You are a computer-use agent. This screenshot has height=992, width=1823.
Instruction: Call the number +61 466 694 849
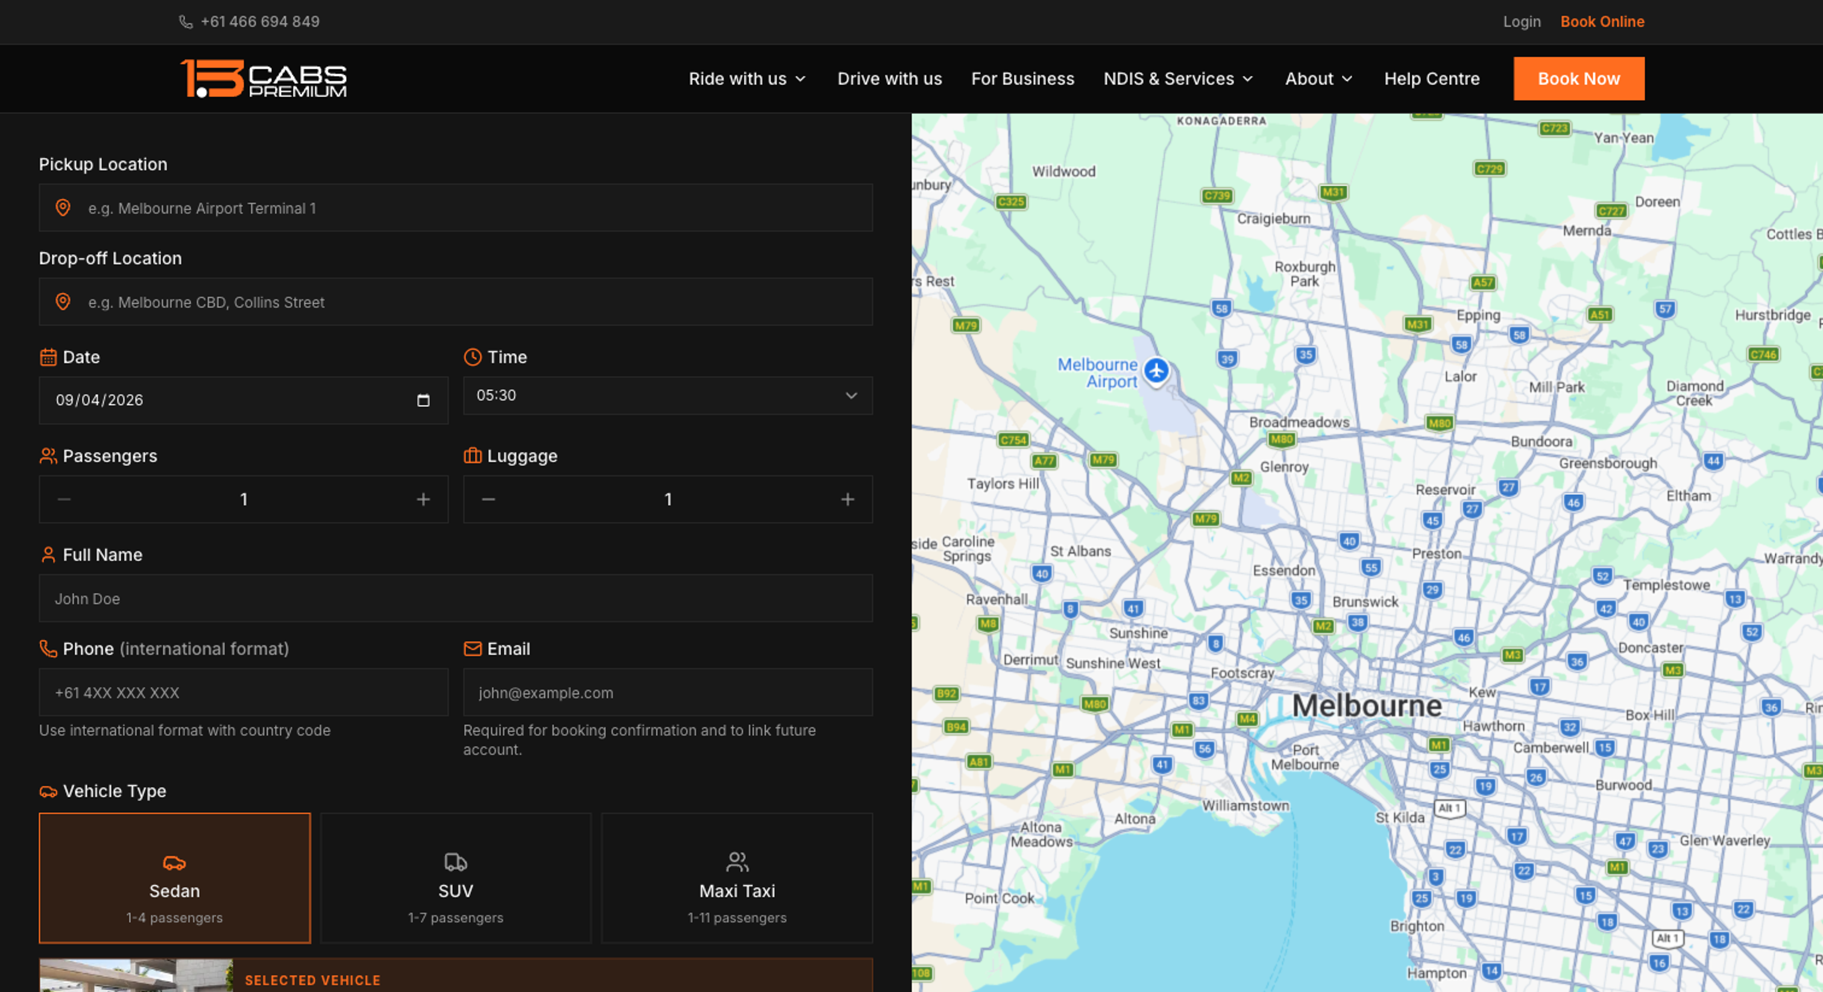point(260,22)
